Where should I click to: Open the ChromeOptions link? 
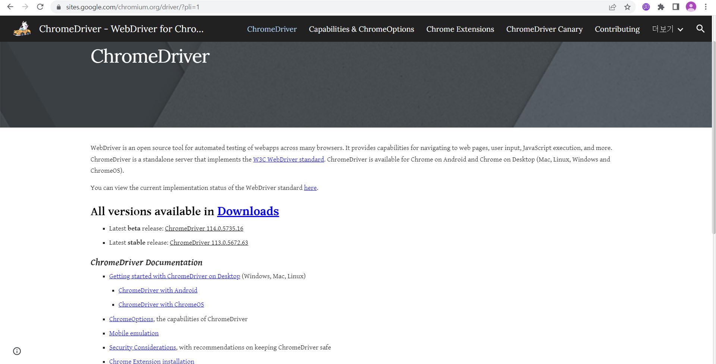(131, 319)
